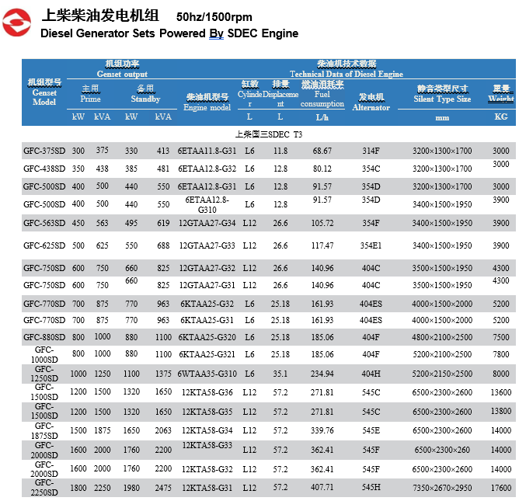Screen dimensions: 519x501
Task: Click alternator value 354E1
Action: [x=371, y=245]
